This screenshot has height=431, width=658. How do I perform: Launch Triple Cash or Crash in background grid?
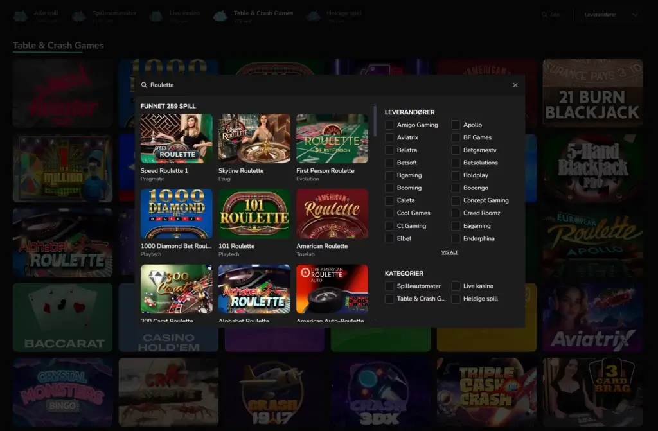487,392
